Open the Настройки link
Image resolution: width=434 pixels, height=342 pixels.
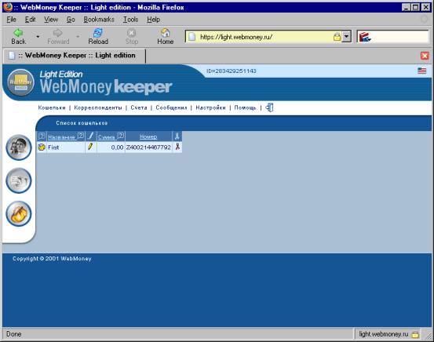210,107
